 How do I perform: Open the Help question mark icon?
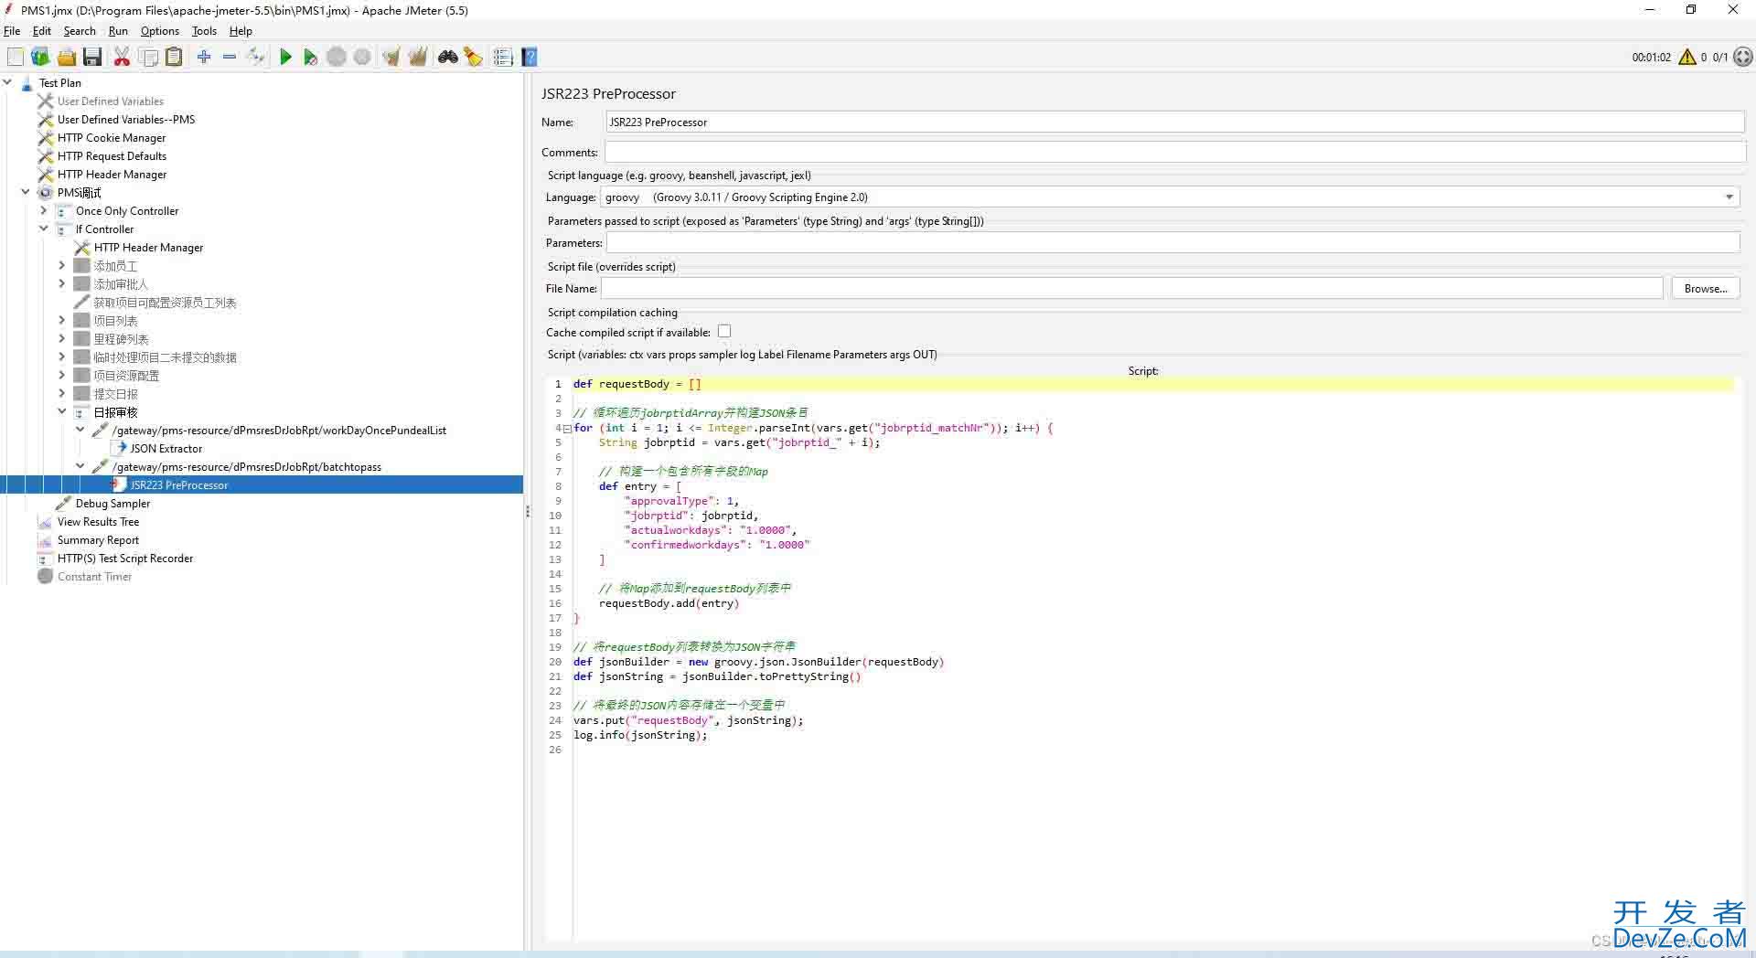pos(529,57)
